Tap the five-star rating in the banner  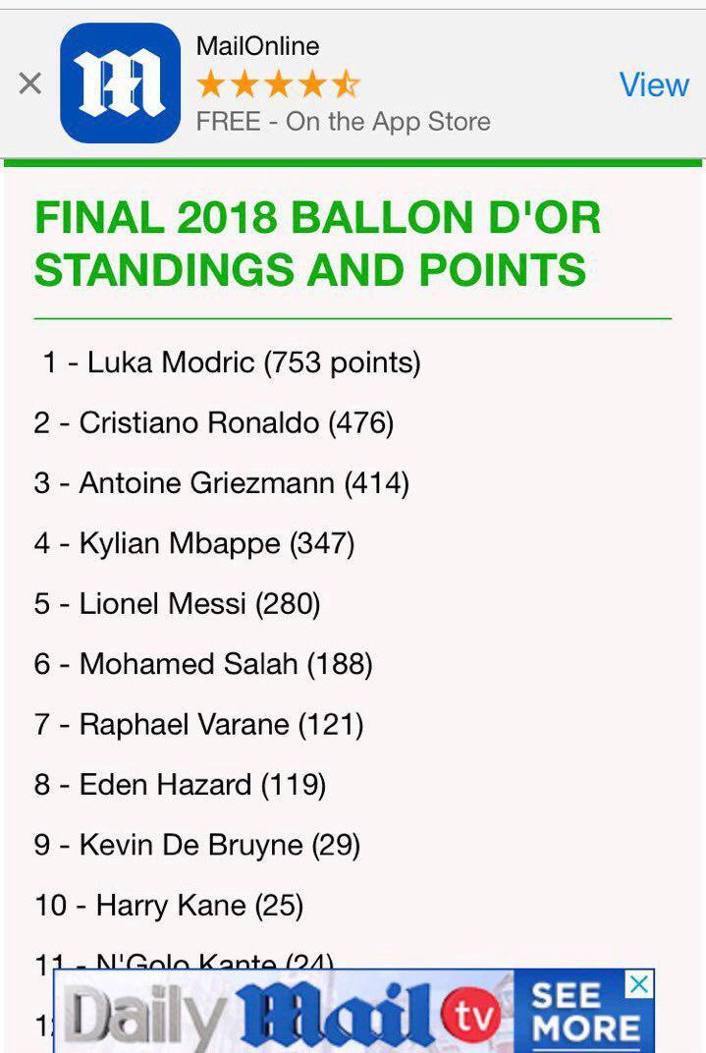coord(278,83)
